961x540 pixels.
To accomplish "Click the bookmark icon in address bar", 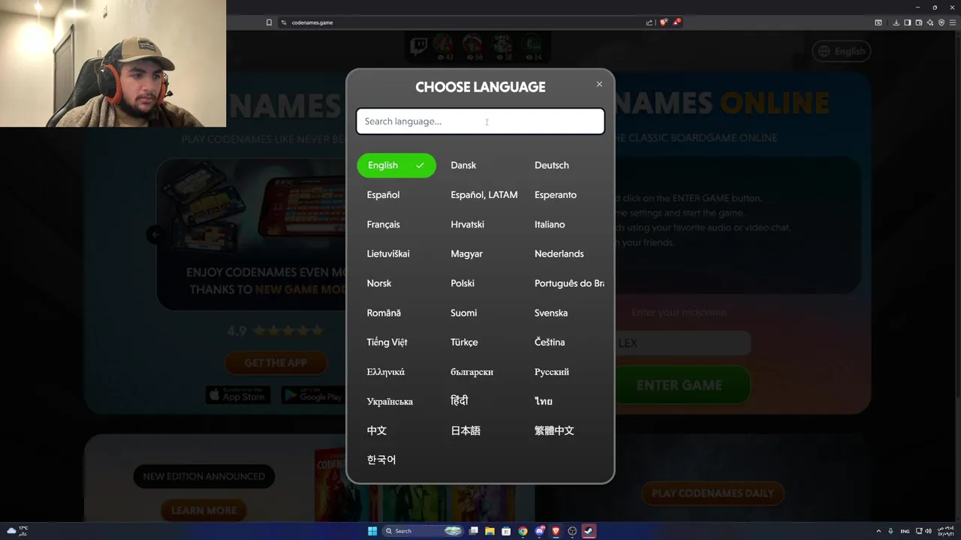I will pyautogui.click(x=269, y=22).
